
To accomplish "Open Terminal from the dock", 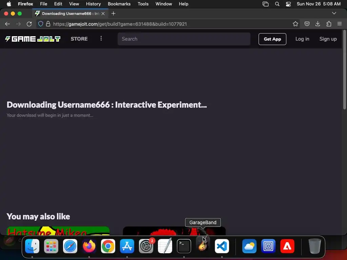I will tap(184, 246).
